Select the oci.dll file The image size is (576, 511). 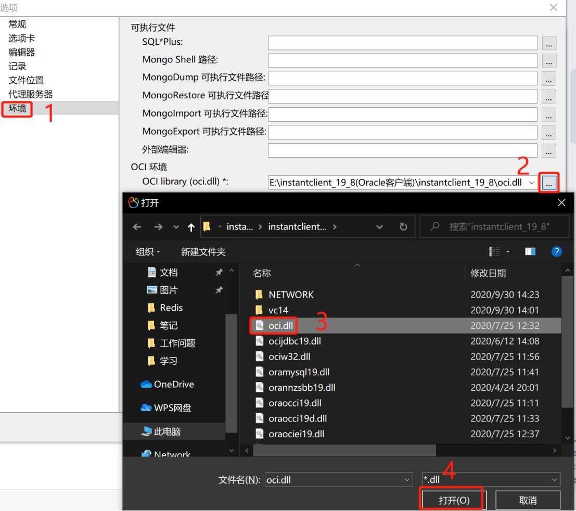click(x=280, y=325)
